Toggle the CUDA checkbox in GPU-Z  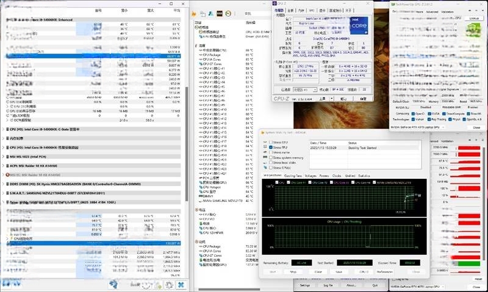(429, 114)
